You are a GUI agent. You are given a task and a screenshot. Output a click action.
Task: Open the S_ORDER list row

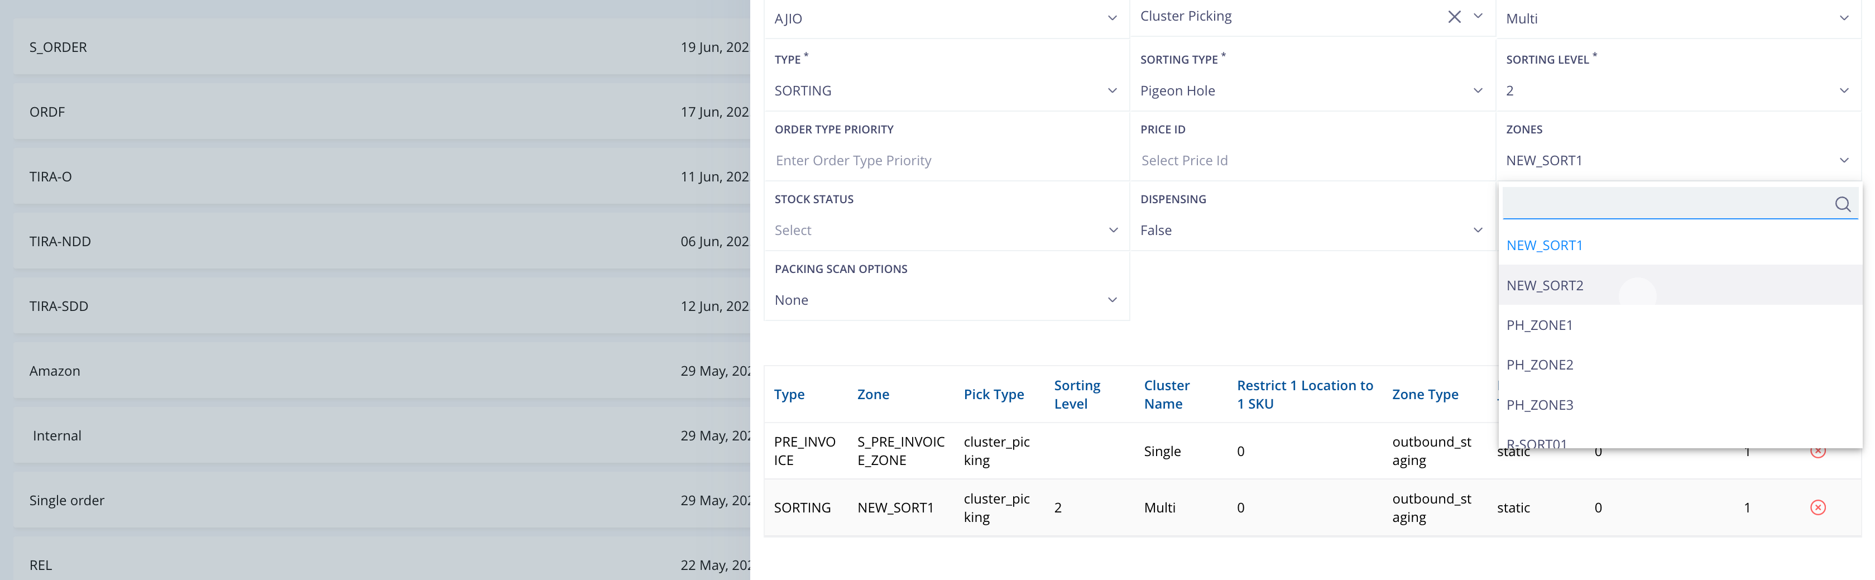[x=382, y=47]
